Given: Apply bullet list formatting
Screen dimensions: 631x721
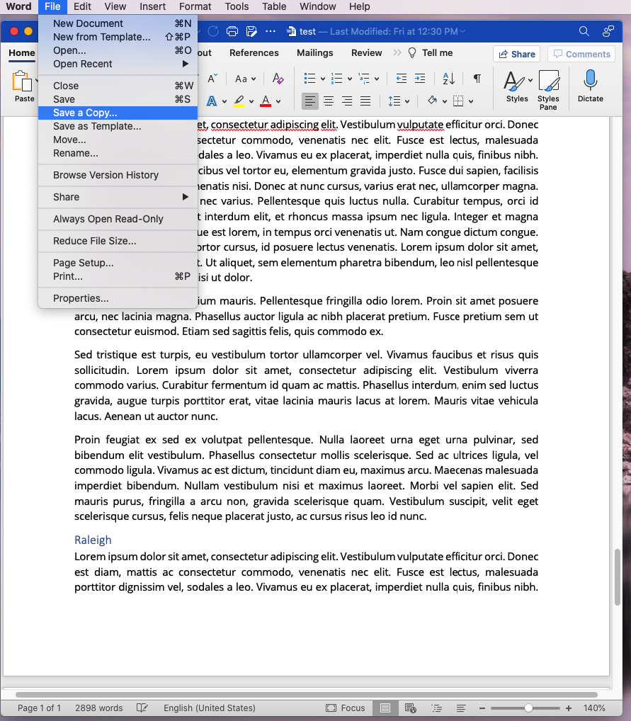Looking at the screenshot, I should tap(309, 79).
